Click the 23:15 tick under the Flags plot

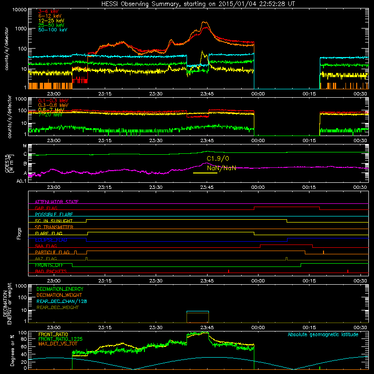pos(105,281)
